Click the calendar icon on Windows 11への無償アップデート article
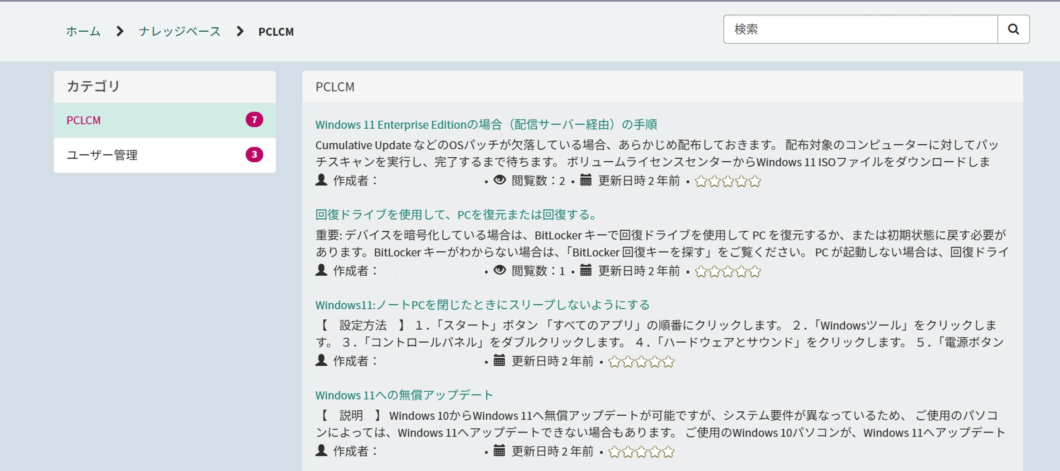 [499, 451]
